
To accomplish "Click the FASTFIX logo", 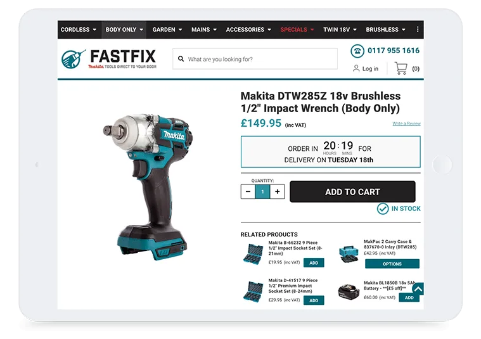I will 109,58.
